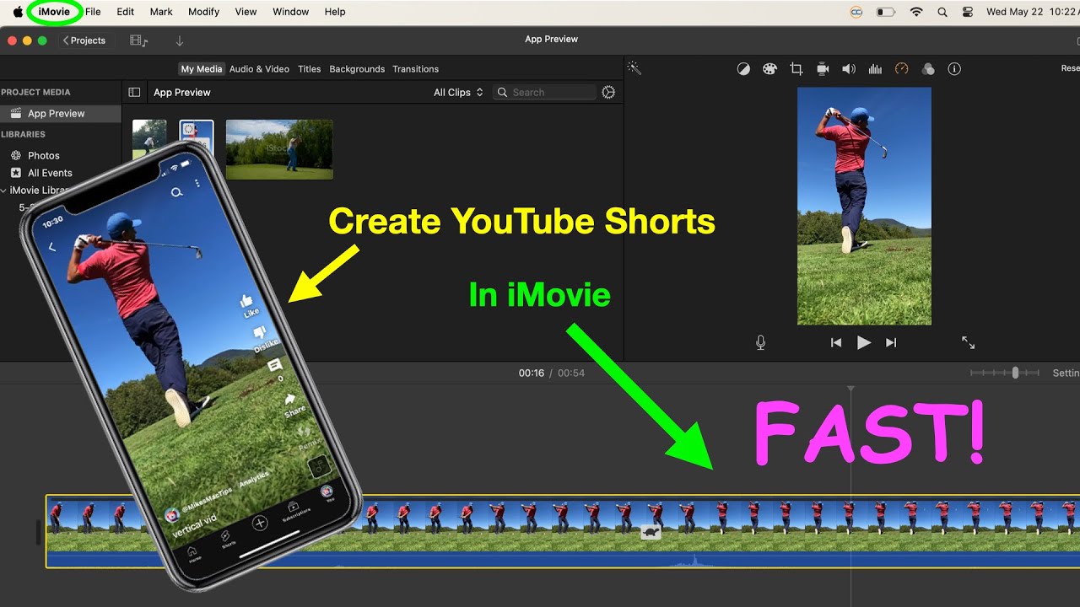Open the color balance tool
Image resolution: width=1080 pixels, height=607 pixels.
(743, 69)
